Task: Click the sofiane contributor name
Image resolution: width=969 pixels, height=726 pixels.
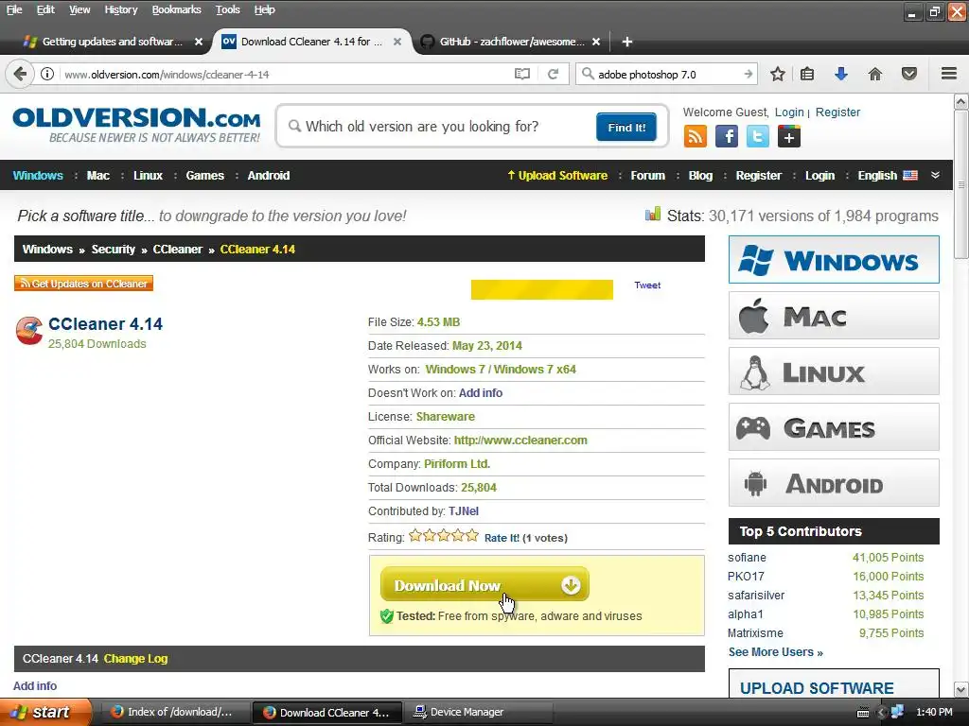Action: [747, 558]
